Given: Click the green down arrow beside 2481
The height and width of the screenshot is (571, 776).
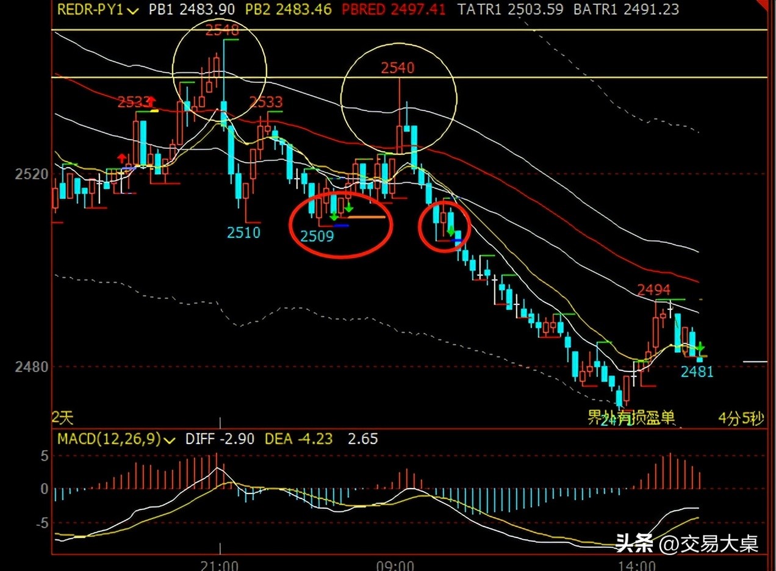Looking at the screenshot, I should (x=701, y=347).
